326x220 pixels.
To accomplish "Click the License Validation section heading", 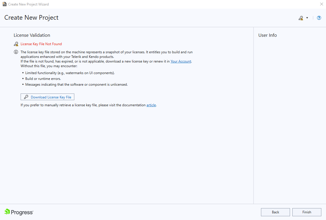I will point(32,35).
